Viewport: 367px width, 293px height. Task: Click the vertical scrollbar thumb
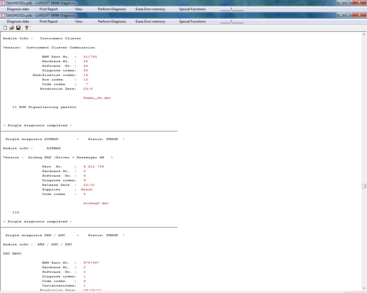tap(364, 186)
